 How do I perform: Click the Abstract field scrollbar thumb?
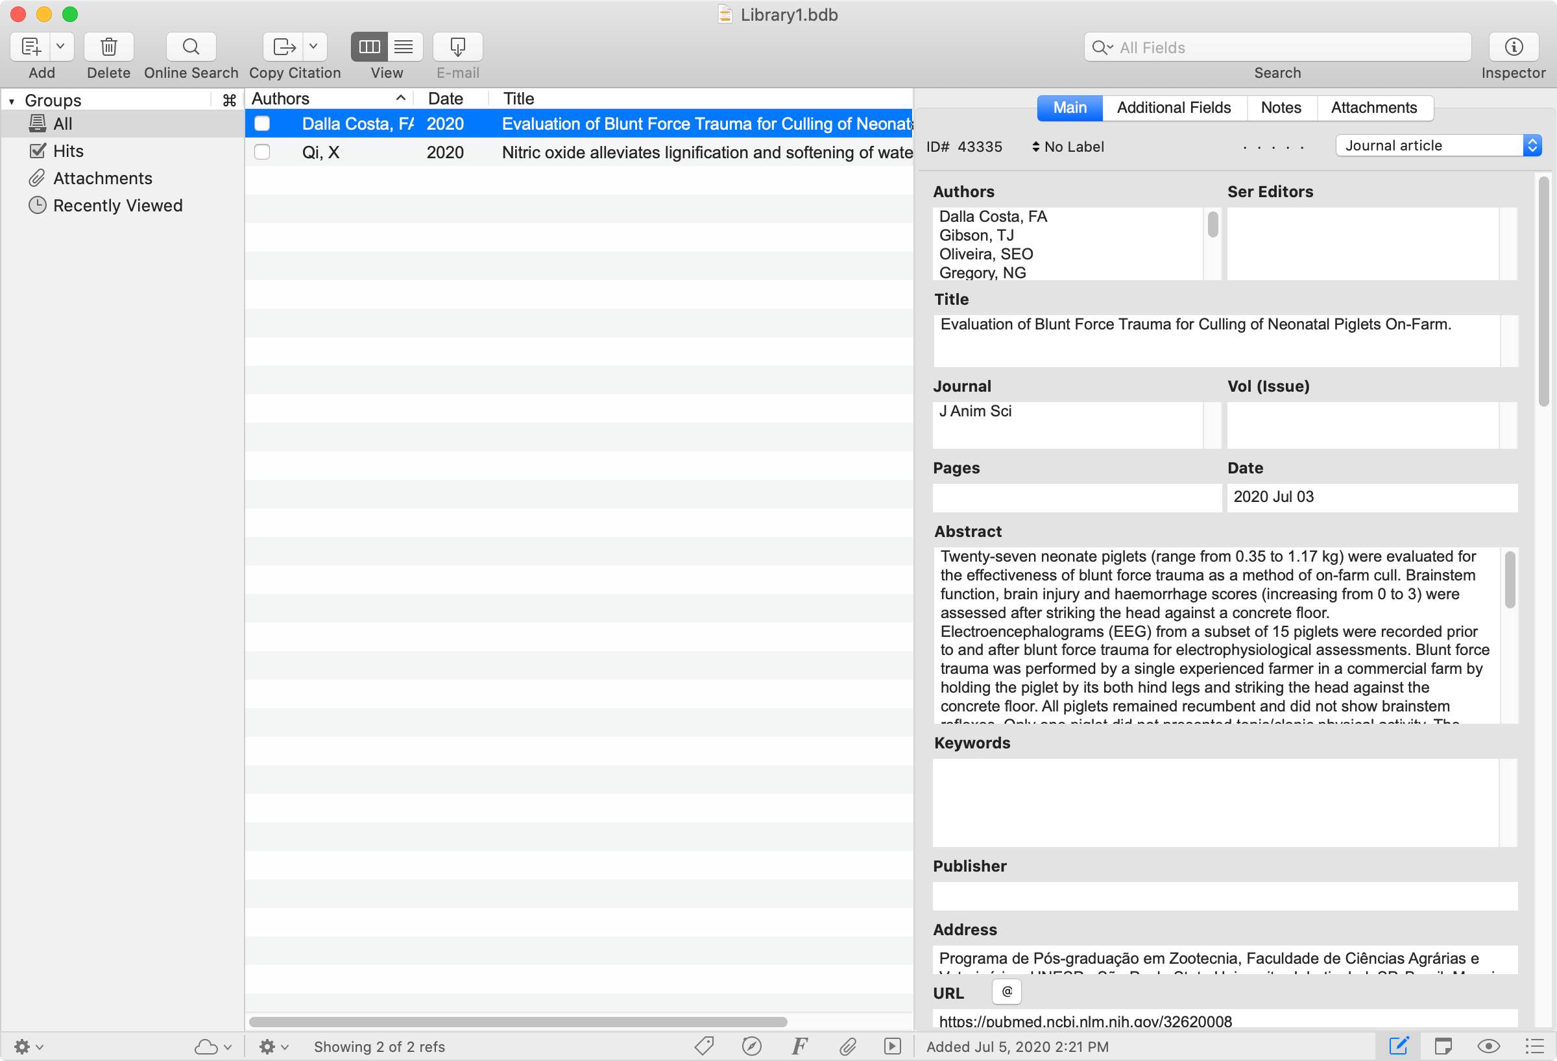[x=1510, y=580]
